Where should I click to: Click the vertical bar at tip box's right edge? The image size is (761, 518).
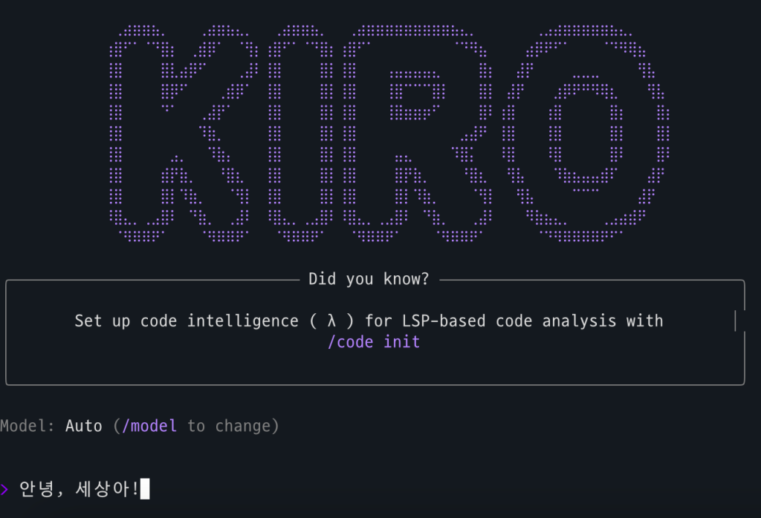(734, 321)
